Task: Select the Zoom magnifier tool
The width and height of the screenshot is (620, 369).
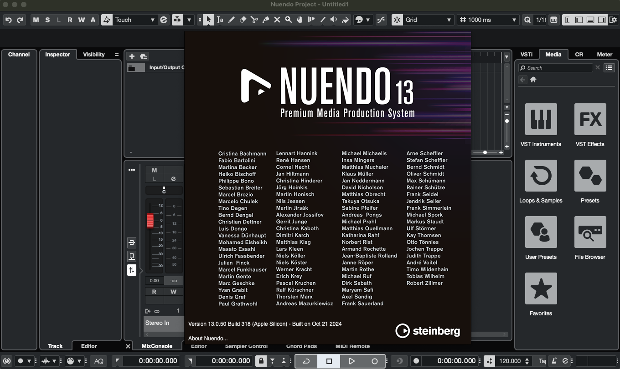Action: pyautogui.click(x=289, y=20)
